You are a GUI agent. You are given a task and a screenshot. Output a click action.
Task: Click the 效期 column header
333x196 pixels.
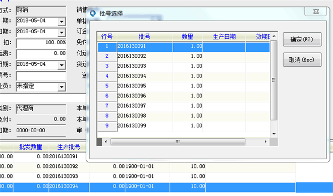point(258,37)
